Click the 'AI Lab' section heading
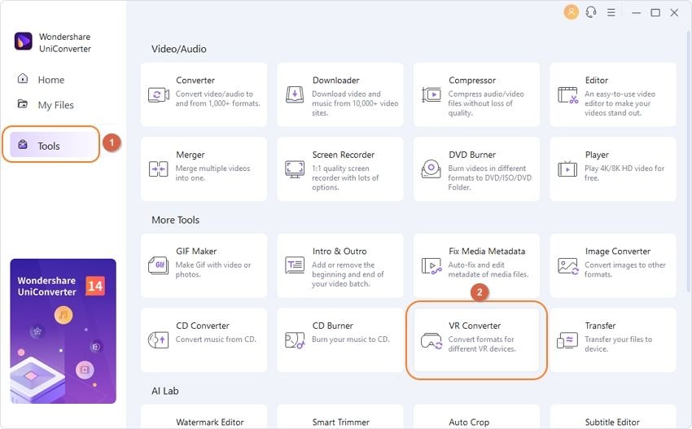The height and width of the screenshot is (429, 692). pos(165,391)
